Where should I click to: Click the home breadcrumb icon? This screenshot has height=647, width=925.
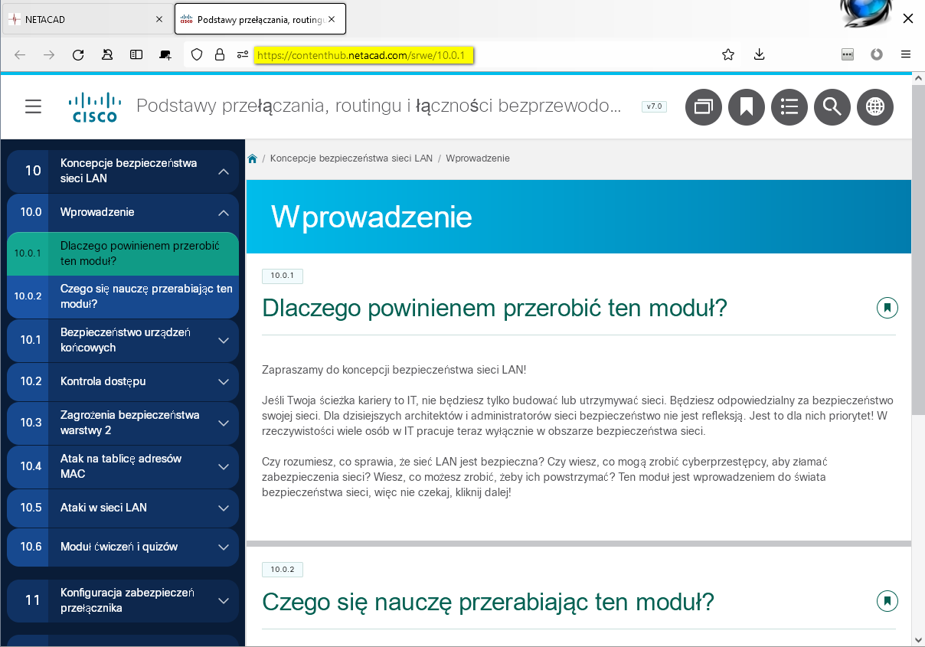click(252, 158)
